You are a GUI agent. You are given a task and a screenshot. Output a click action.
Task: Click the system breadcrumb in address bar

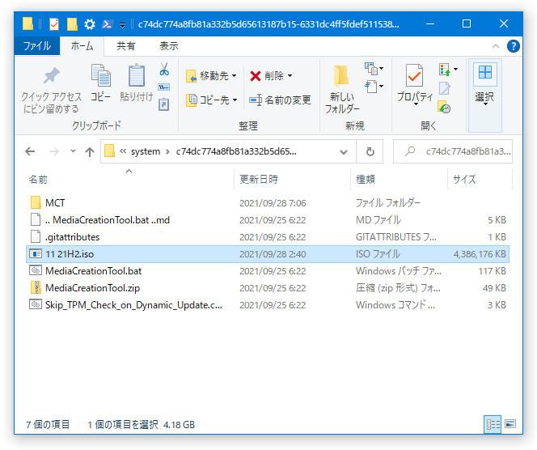click(146, 151)
